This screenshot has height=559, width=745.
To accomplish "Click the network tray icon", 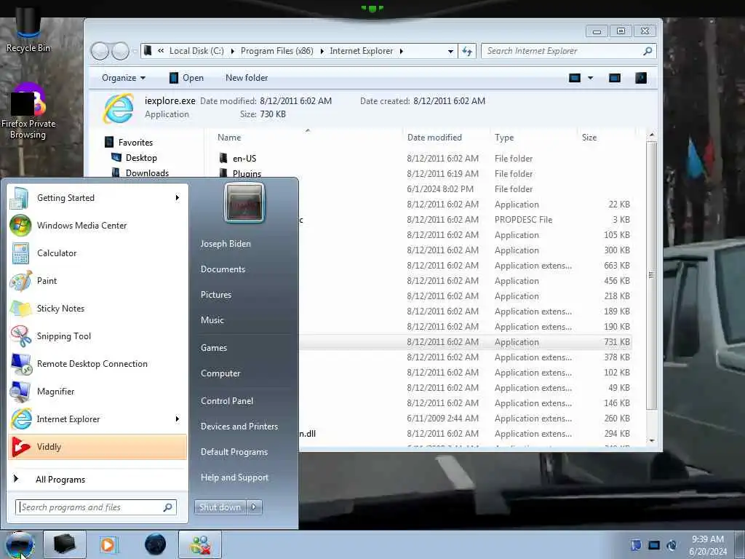I will [x=654, y=545].
